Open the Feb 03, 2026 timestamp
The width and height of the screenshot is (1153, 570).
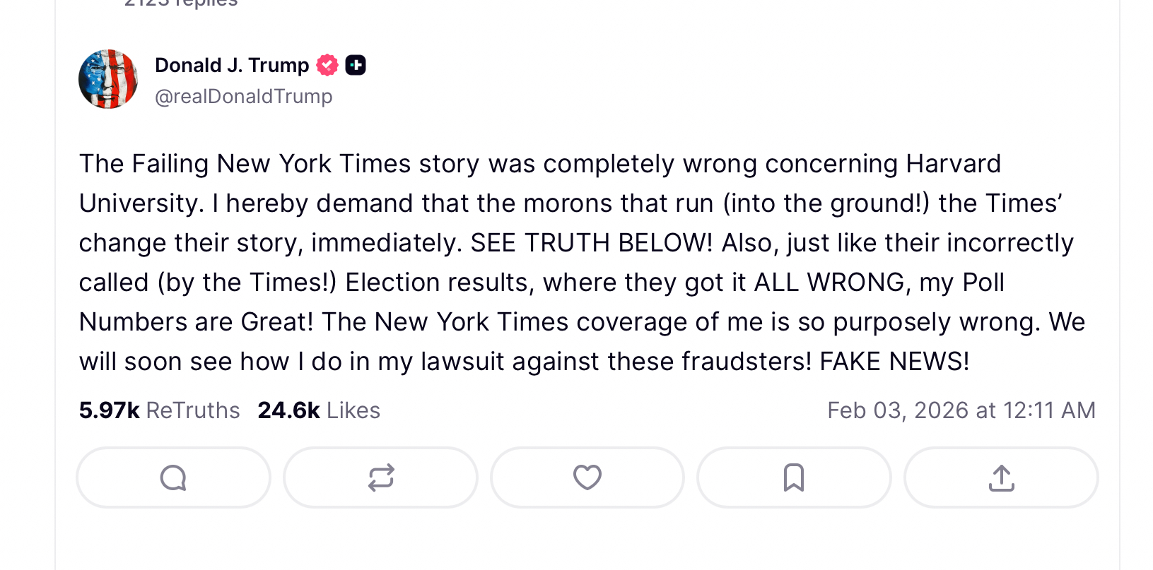tap(961, 410)
